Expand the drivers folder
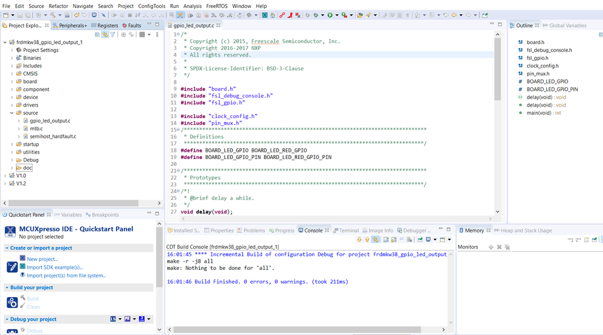 point(12,105)
